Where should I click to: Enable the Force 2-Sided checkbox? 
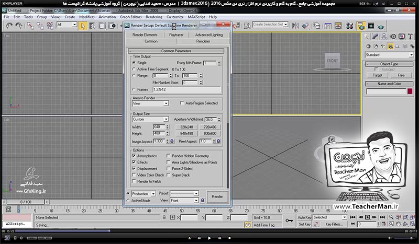click(168, 169)
